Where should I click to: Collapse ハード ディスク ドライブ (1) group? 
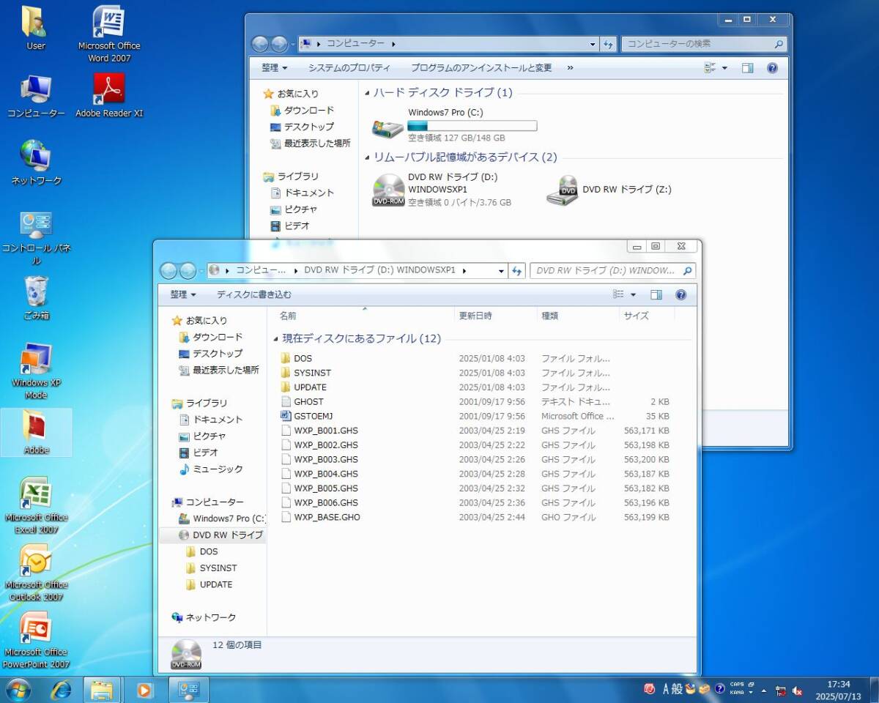(x=367, y=93)
